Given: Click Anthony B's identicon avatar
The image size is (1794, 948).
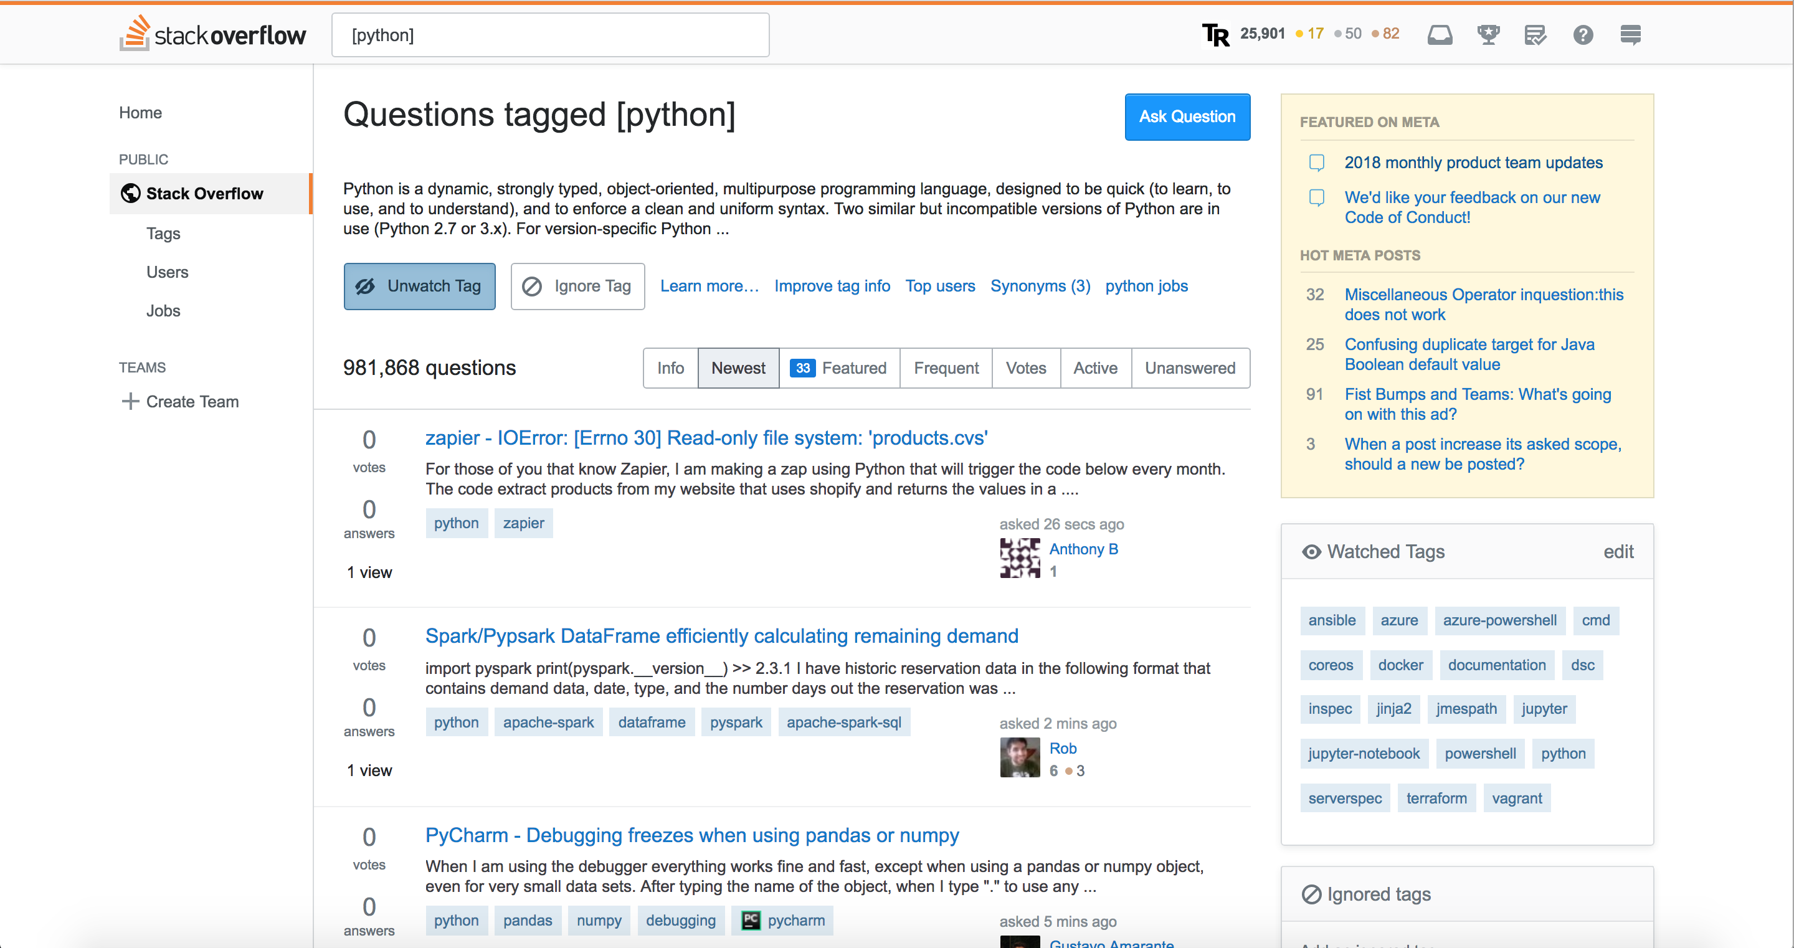Looking at the screenshot, I should pyautogui.click(x=1020, y=558).
